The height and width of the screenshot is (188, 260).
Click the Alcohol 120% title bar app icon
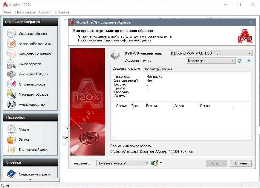pyautogui.click(x=5, y=4)
